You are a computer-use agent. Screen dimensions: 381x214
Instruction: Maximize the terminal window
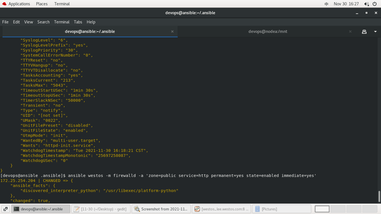(366, 13)
